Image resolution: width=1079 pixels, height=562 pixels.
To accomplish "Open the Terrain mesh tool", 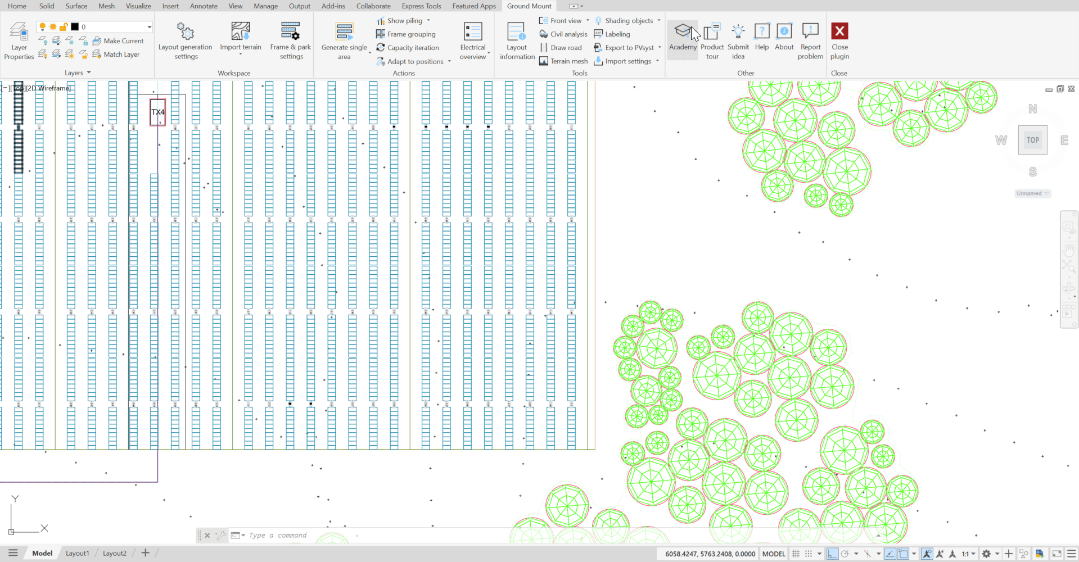I will tap(563, 61).
